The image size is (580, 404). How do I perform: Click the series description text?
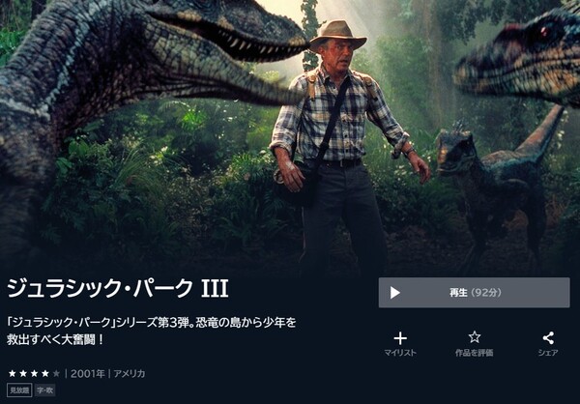[152, 331]
